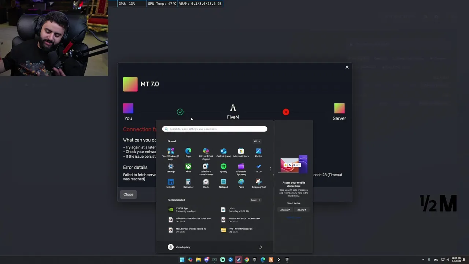Open Google Chrome from taskbar
This screenshot has width=469, height=264.
click(x=247, y=260)
